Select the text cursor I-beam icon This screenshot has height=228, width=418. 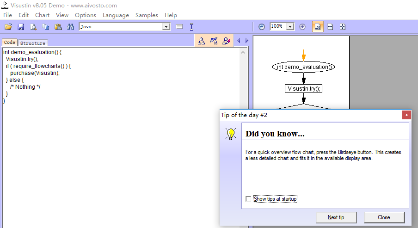(x=192, y=27)
